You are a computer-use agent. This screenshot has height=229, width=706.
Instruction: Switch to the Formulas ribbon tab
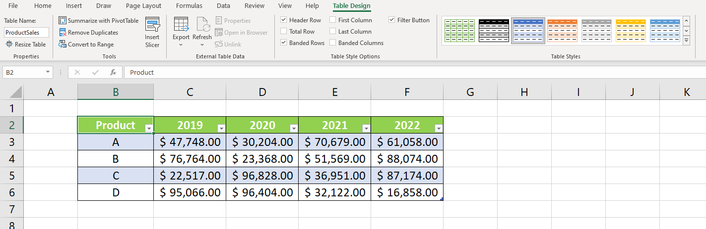(189, 6)
